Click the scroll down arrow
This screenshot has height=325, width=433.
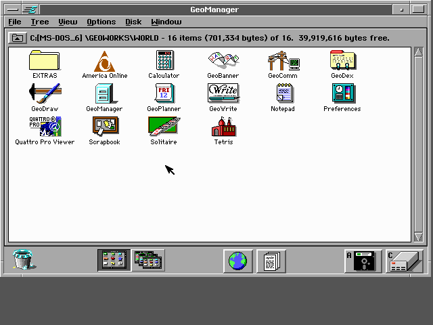click(418, 237)
